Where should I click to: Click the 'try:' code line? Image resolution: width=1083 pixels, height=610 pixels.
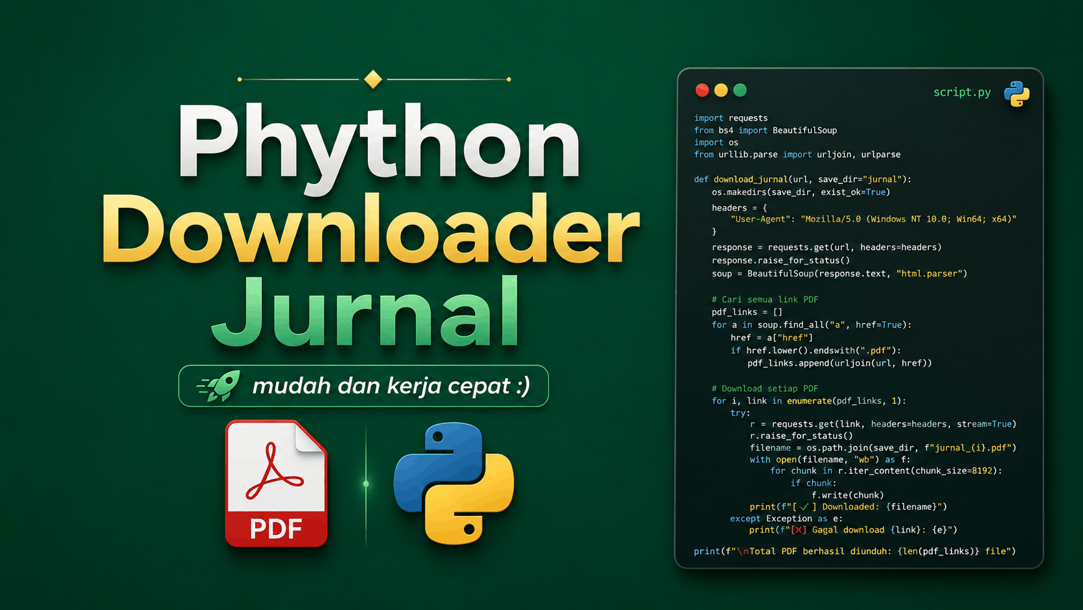pos(740,412)
